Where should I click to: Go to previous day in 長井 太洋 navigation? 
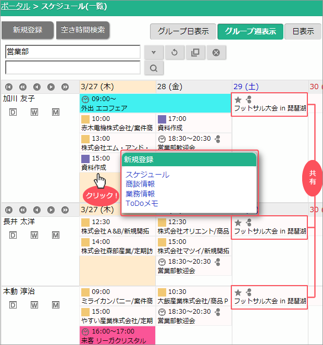(x=37, y=210)
